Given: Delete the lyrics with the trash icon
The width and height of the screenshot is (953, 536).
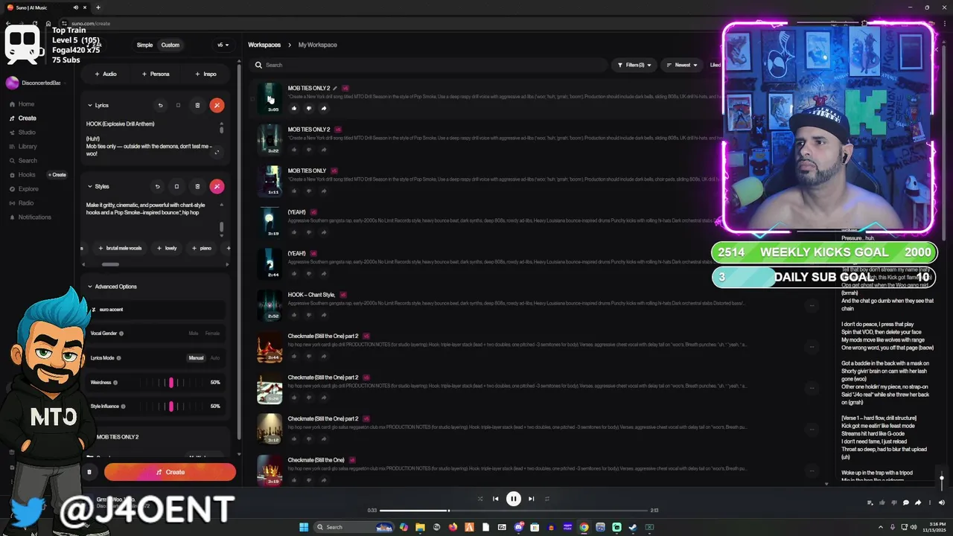Looking at the screenshot, I should (197, 105).
